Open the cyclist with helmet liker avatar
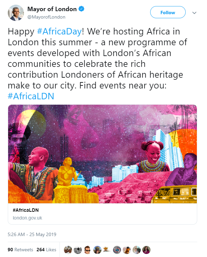The height and width of the screenshot is (257, 207). coord(97,250)
